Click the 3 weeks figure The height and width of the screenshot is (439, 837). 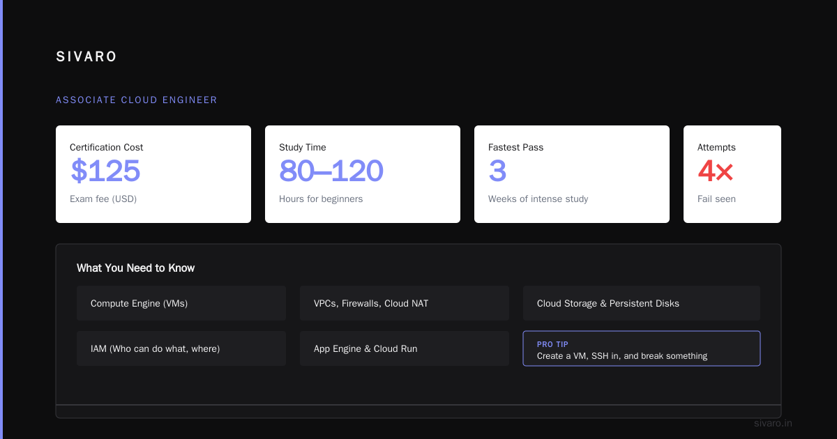[x=497, y=171]
